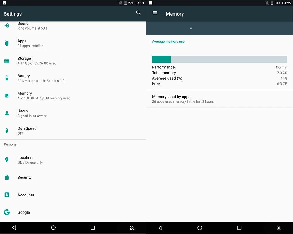Tap the Memory chip icon
Image resolution: width=293 pixels, height=234 pixels.
point(7,96)
